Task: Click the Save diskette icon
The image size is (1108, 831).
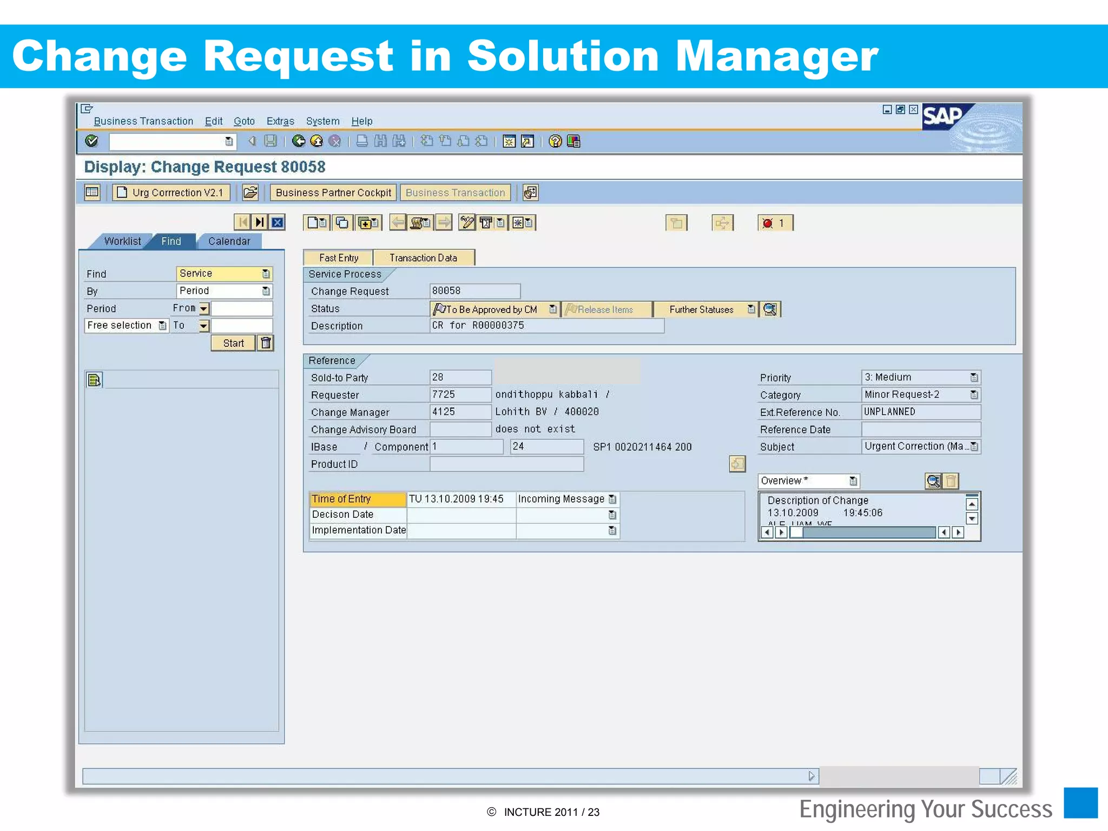Action: click(271, 141)
